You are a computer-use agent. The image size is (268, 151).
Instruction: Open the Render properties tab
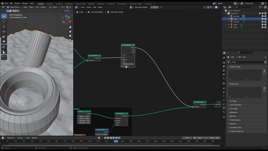pos(224,62)
